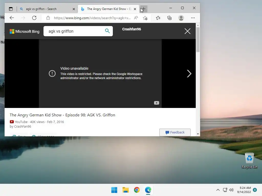Launch Google Chrome from taskbar
Image resolution: width=262 pixels, height=196 pixels.
click(x=137, y=190)
